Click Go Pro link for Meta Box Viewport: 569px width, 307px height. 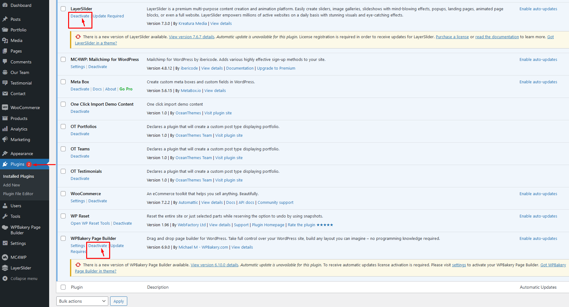[126, 89]
